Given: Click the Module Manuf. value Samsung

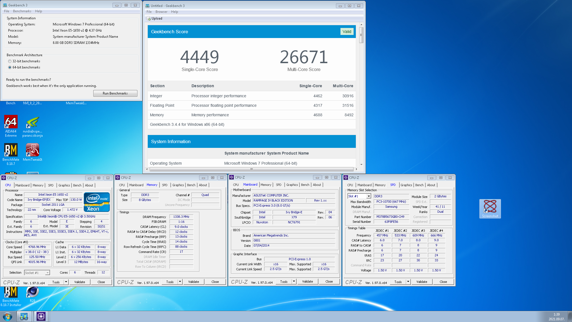Looking at the screenshot, I should (391, 207).
